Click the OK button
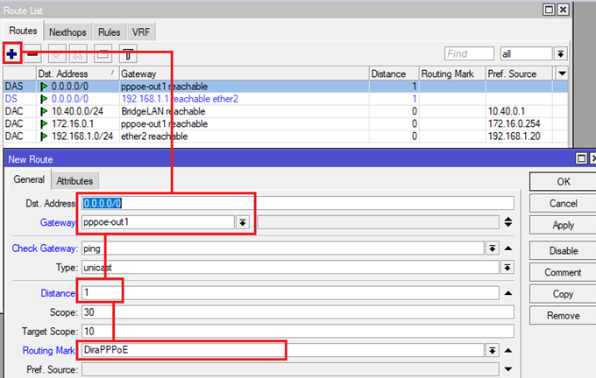 point(563,181)
